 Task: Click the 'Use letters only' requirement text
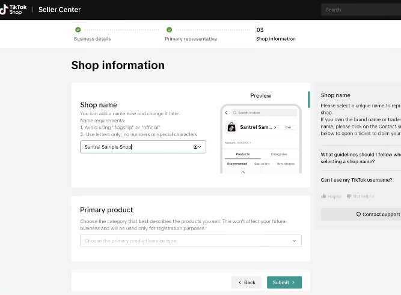[x=139, y=134]
